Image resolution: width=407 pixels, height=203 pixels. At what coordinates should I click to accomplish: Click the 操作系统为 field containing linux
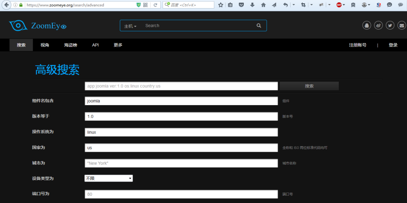(181, 132)
